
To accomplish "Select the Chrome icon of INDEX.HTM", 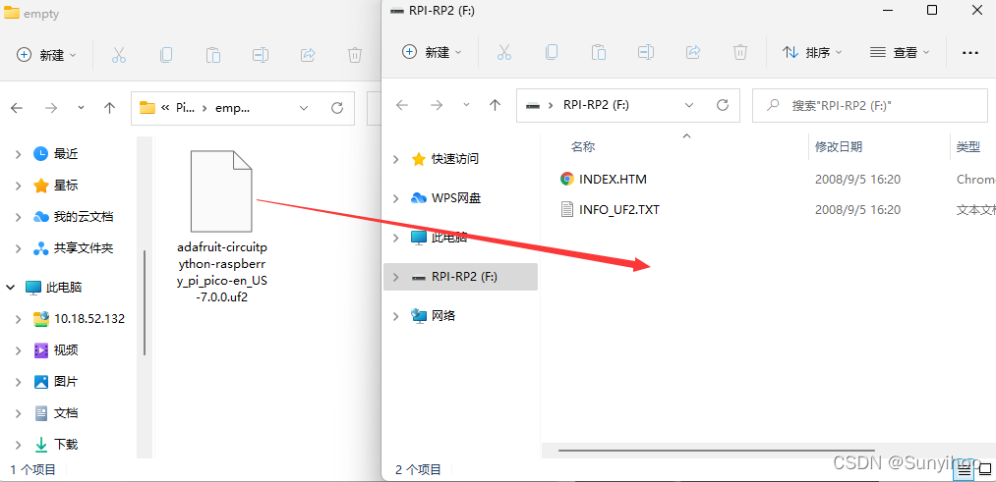I will pyautogui.click(x=567, y=180).
